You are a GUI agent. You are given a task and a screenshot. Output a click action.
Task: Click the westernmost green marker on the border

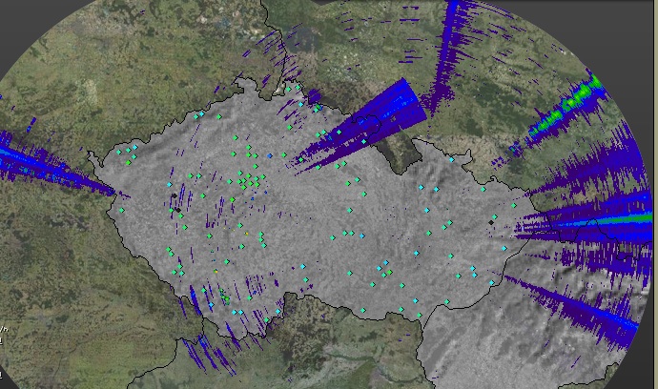click(121, 210)
